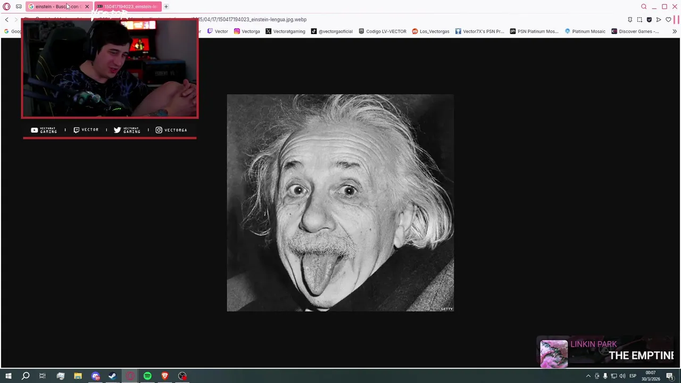The width and height of the screenshot is (681, 383).
Task: Open the Windows Start menu
Action: coord(8,376)
